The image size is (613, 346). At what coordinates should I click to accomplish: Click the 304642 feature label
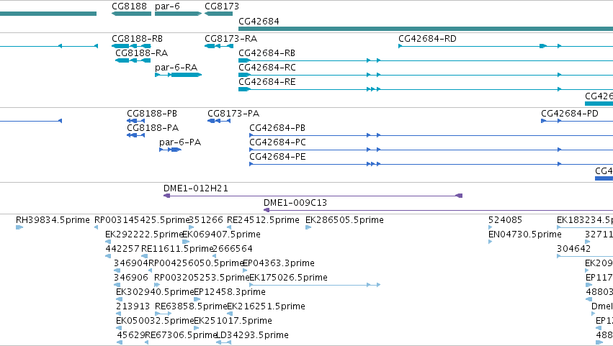point(573,249)
